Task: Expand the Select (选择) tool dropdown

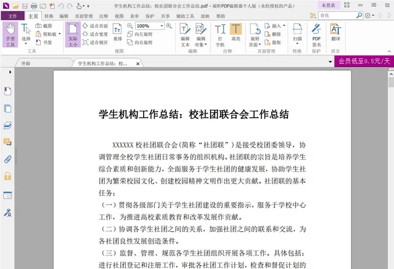Action: 26,44
